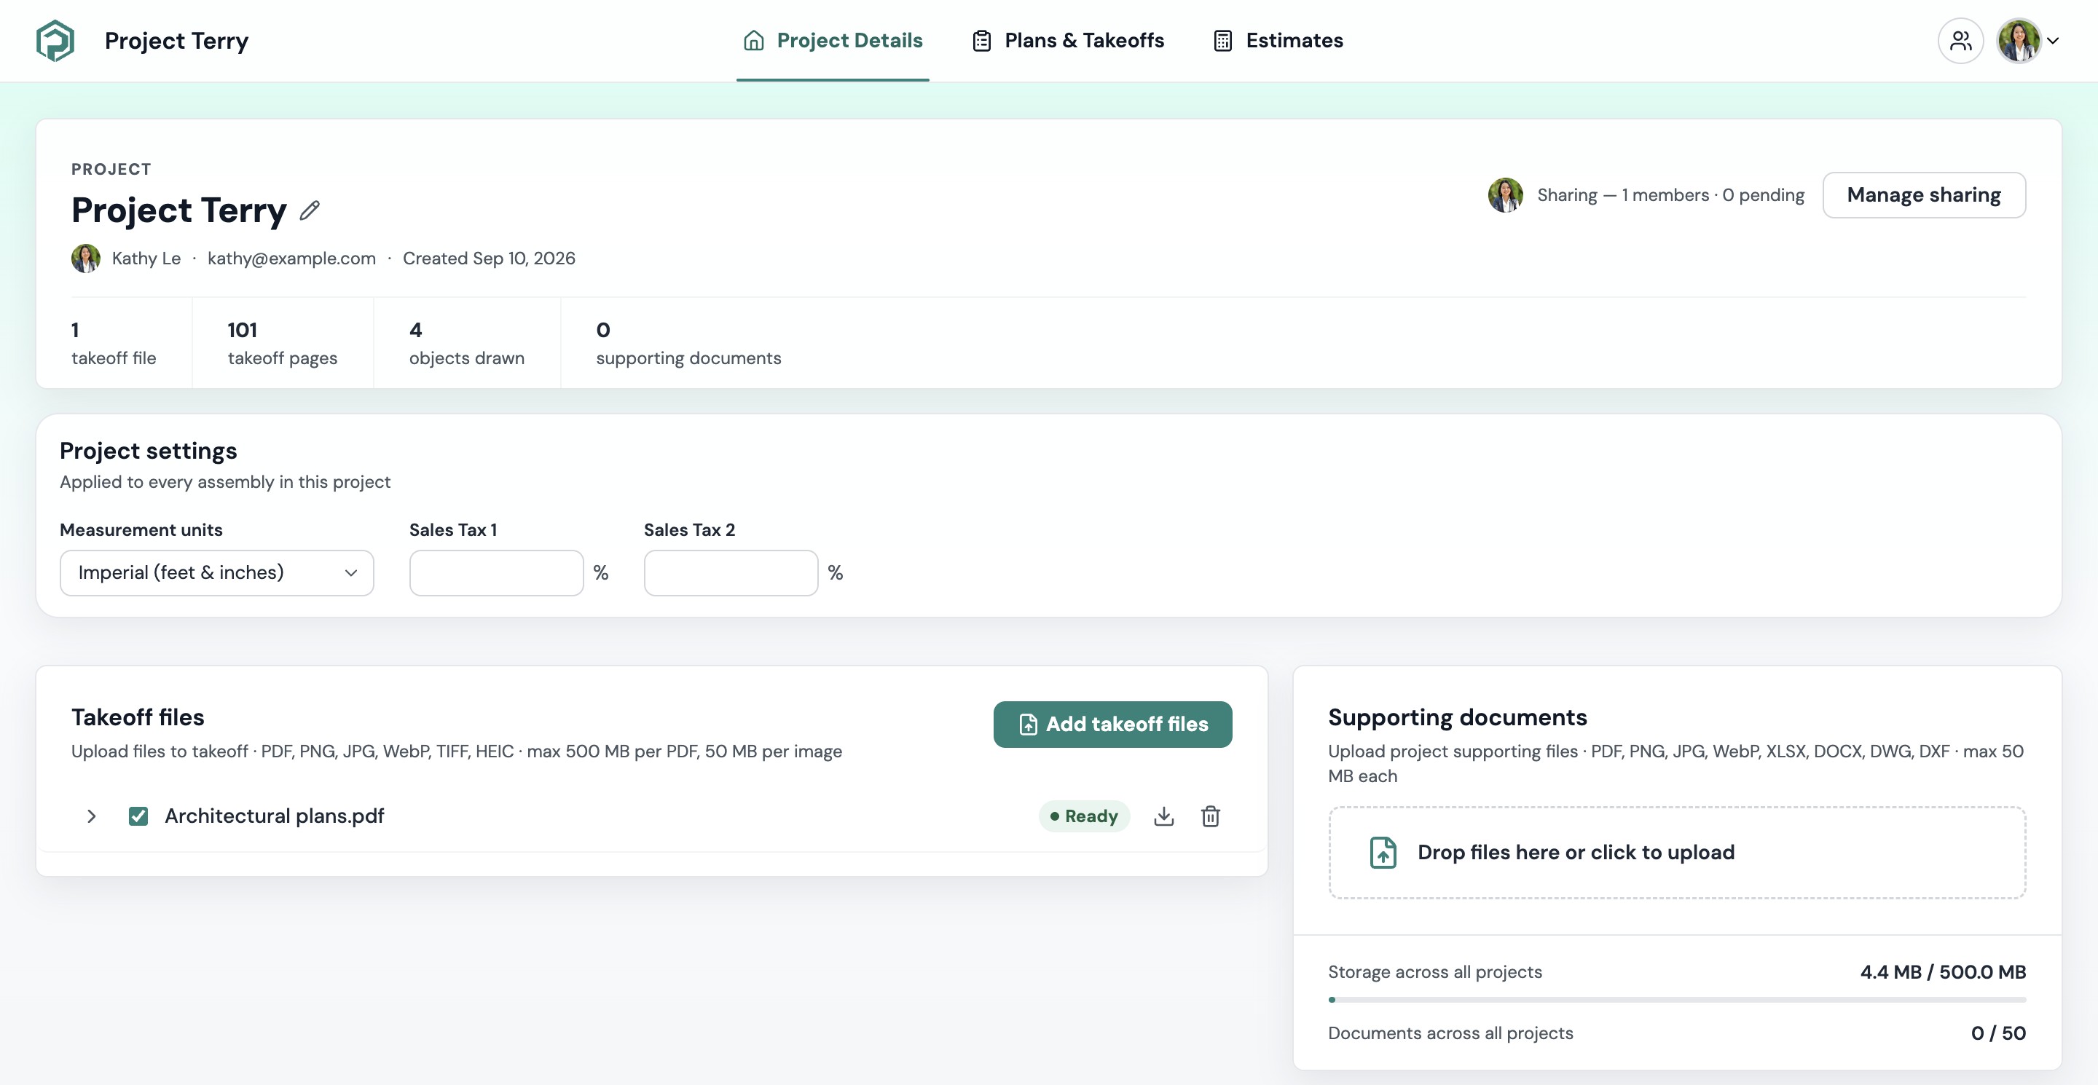
Task: Edit project name with the pencil icon
Action: [x=310, y=210]
